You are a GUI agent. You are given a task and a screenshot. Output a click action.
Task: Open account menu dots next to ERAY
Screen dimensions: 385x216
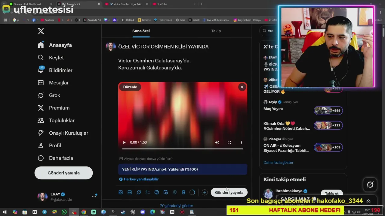[94, 197]
